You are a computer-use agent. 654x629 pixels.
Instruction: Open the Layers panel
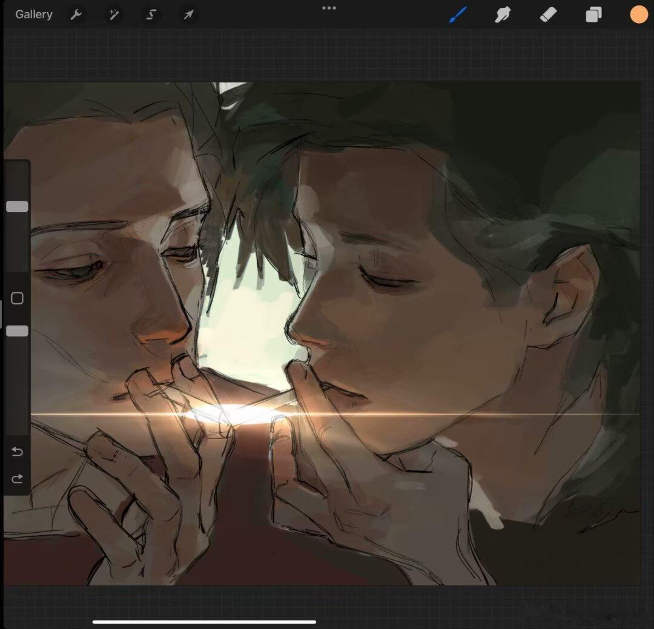coord(593,15)
